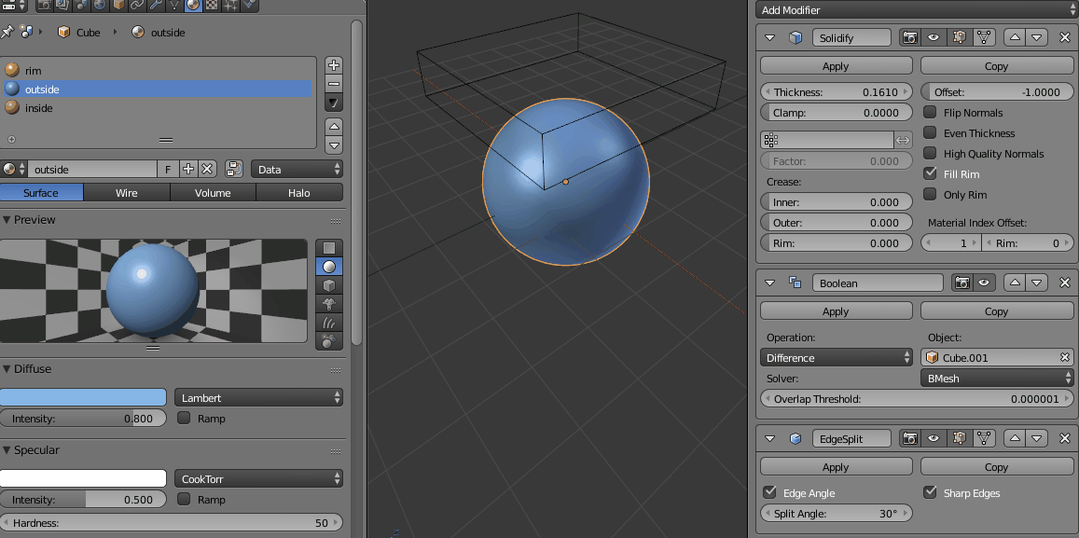
Task: Move Boolean modifier up in stack
Action: [x=1015, y=283]
